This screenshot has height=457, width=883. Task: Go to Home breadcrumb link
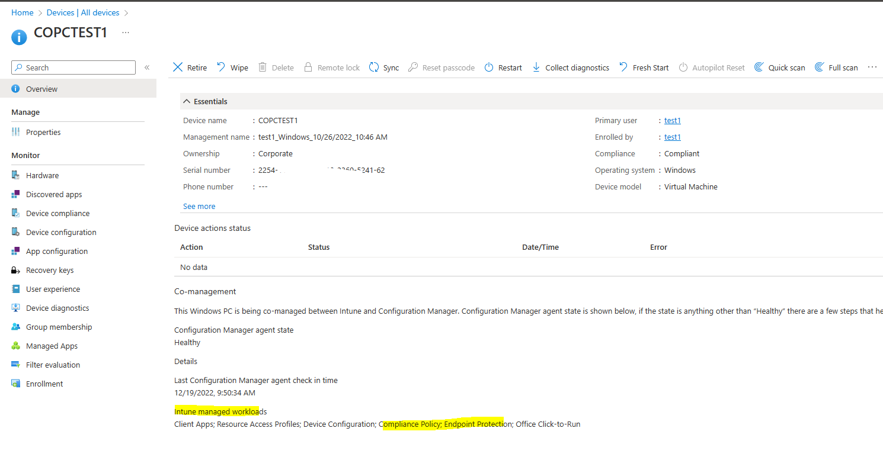23,12
